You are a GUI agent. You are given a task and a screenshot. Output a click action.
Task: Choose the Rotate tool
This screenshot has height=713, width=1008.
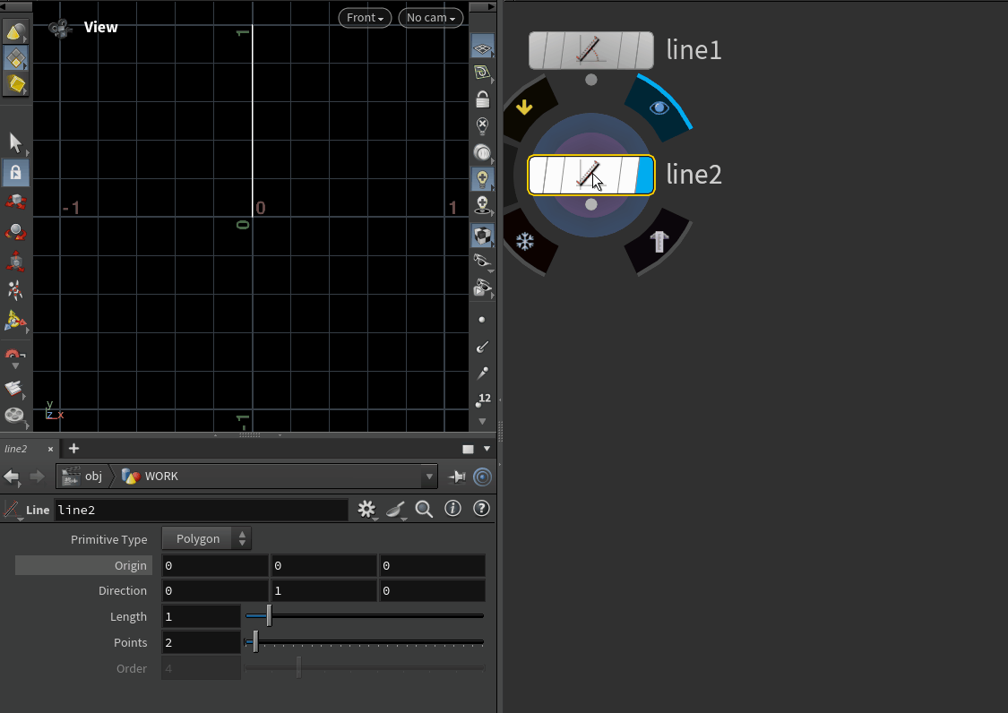tap(15, 231)
